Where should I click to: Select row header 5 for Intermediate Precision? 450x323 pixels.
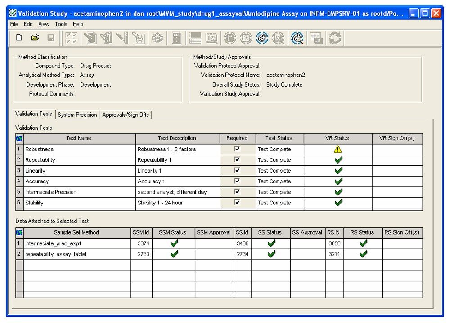(x=19, y=192)
